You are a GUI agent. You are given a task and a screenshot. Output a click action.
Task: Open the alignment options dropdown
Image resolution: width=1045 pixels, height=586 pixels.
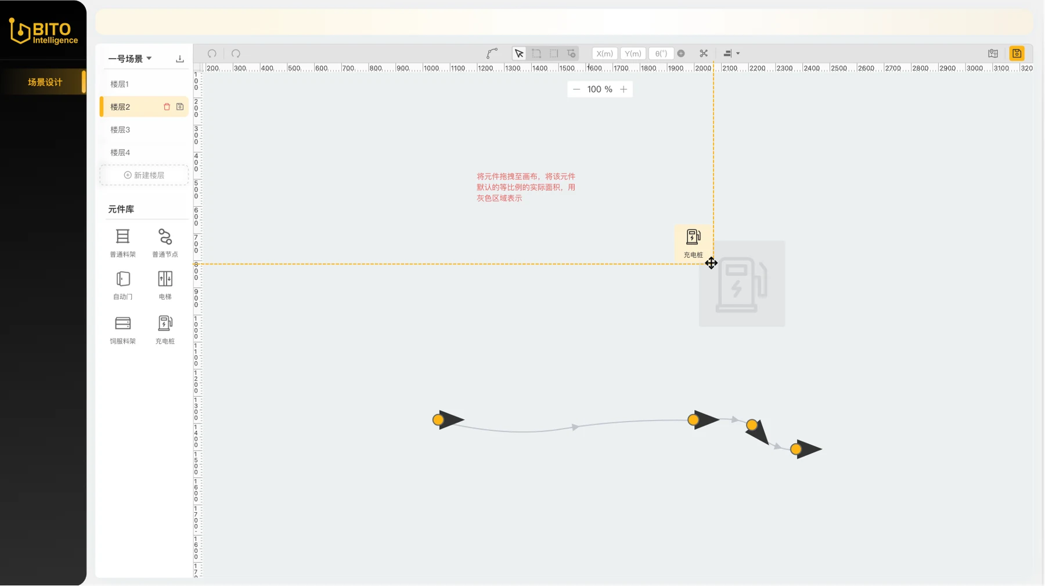pyautogui.click(x=732, y=53)
